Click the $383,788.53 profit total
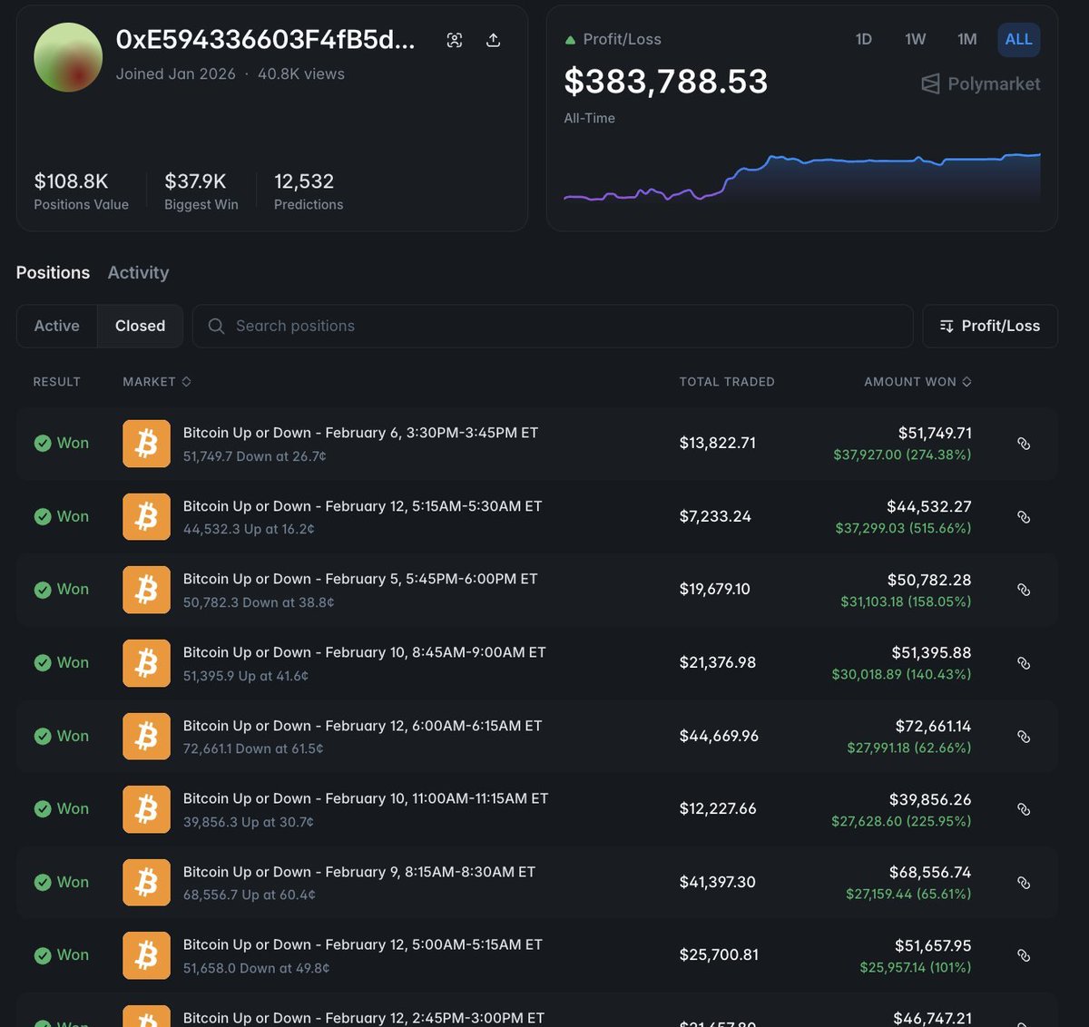Screen dimensions: 1089x1027 666,82
